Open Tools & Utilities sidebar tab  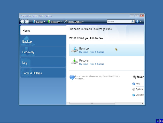tap(43, 73)
